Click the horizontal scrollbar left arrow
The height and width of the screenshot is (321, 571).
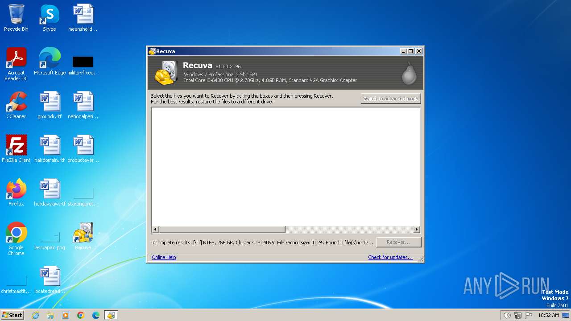click(x=155, y=230)
